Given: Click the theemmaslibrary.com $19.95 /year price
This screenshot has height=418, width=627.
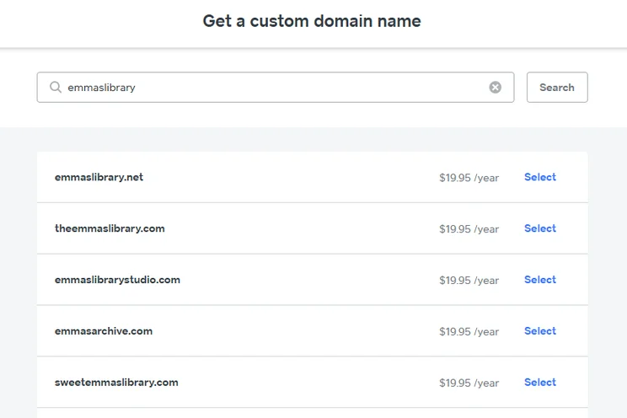Looking at the screenshot, I should click(469, 228).
